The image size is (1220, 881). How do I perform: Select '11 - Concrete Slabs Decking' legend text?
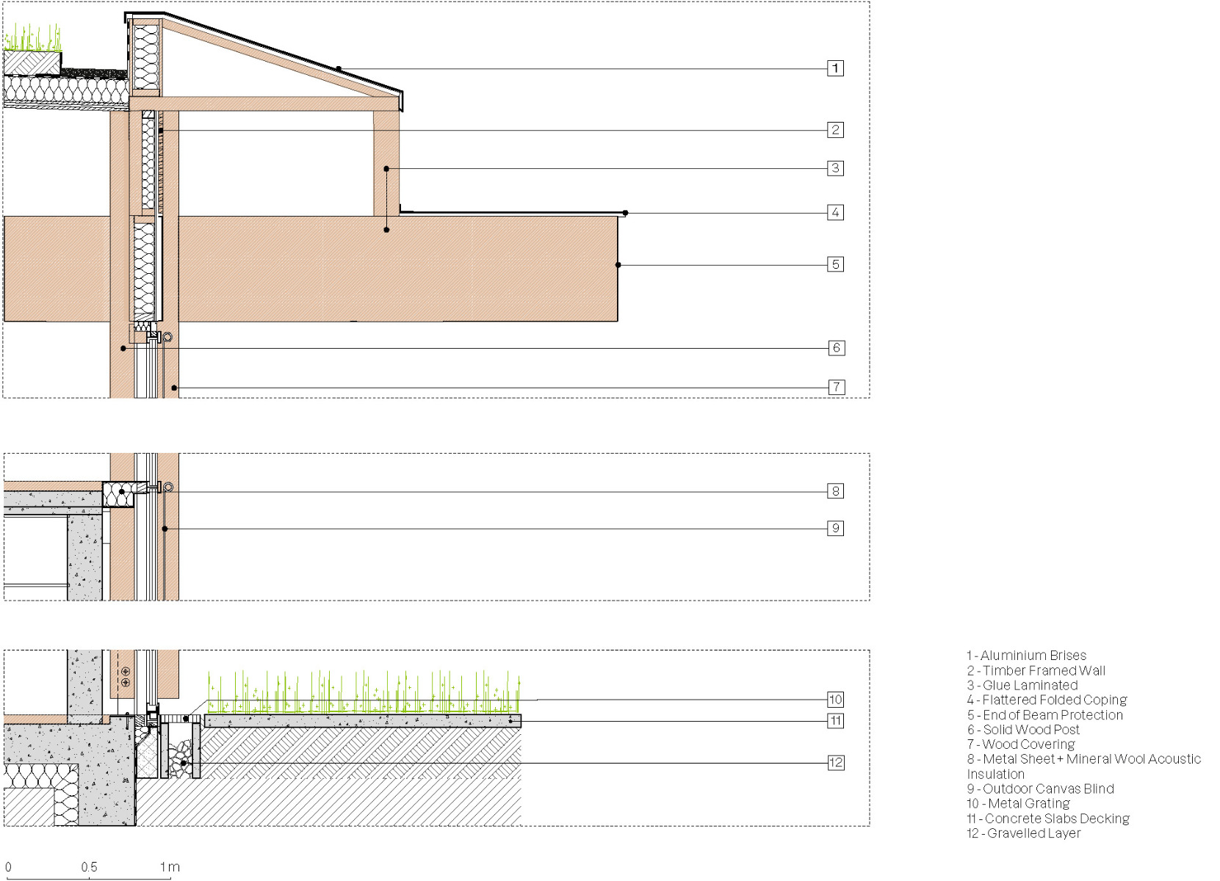click(1047, 819)
